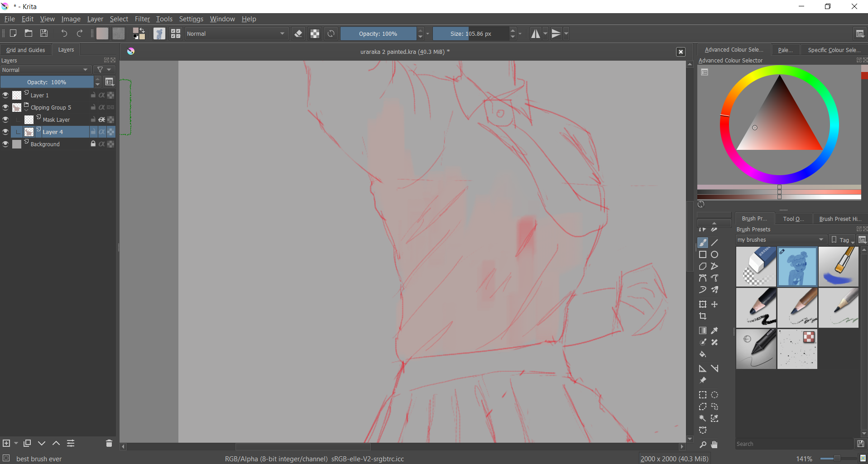This screenshot has height=464, width=868.
Task: Click the horizontal mirror tool icon
Action: point(536,33)
